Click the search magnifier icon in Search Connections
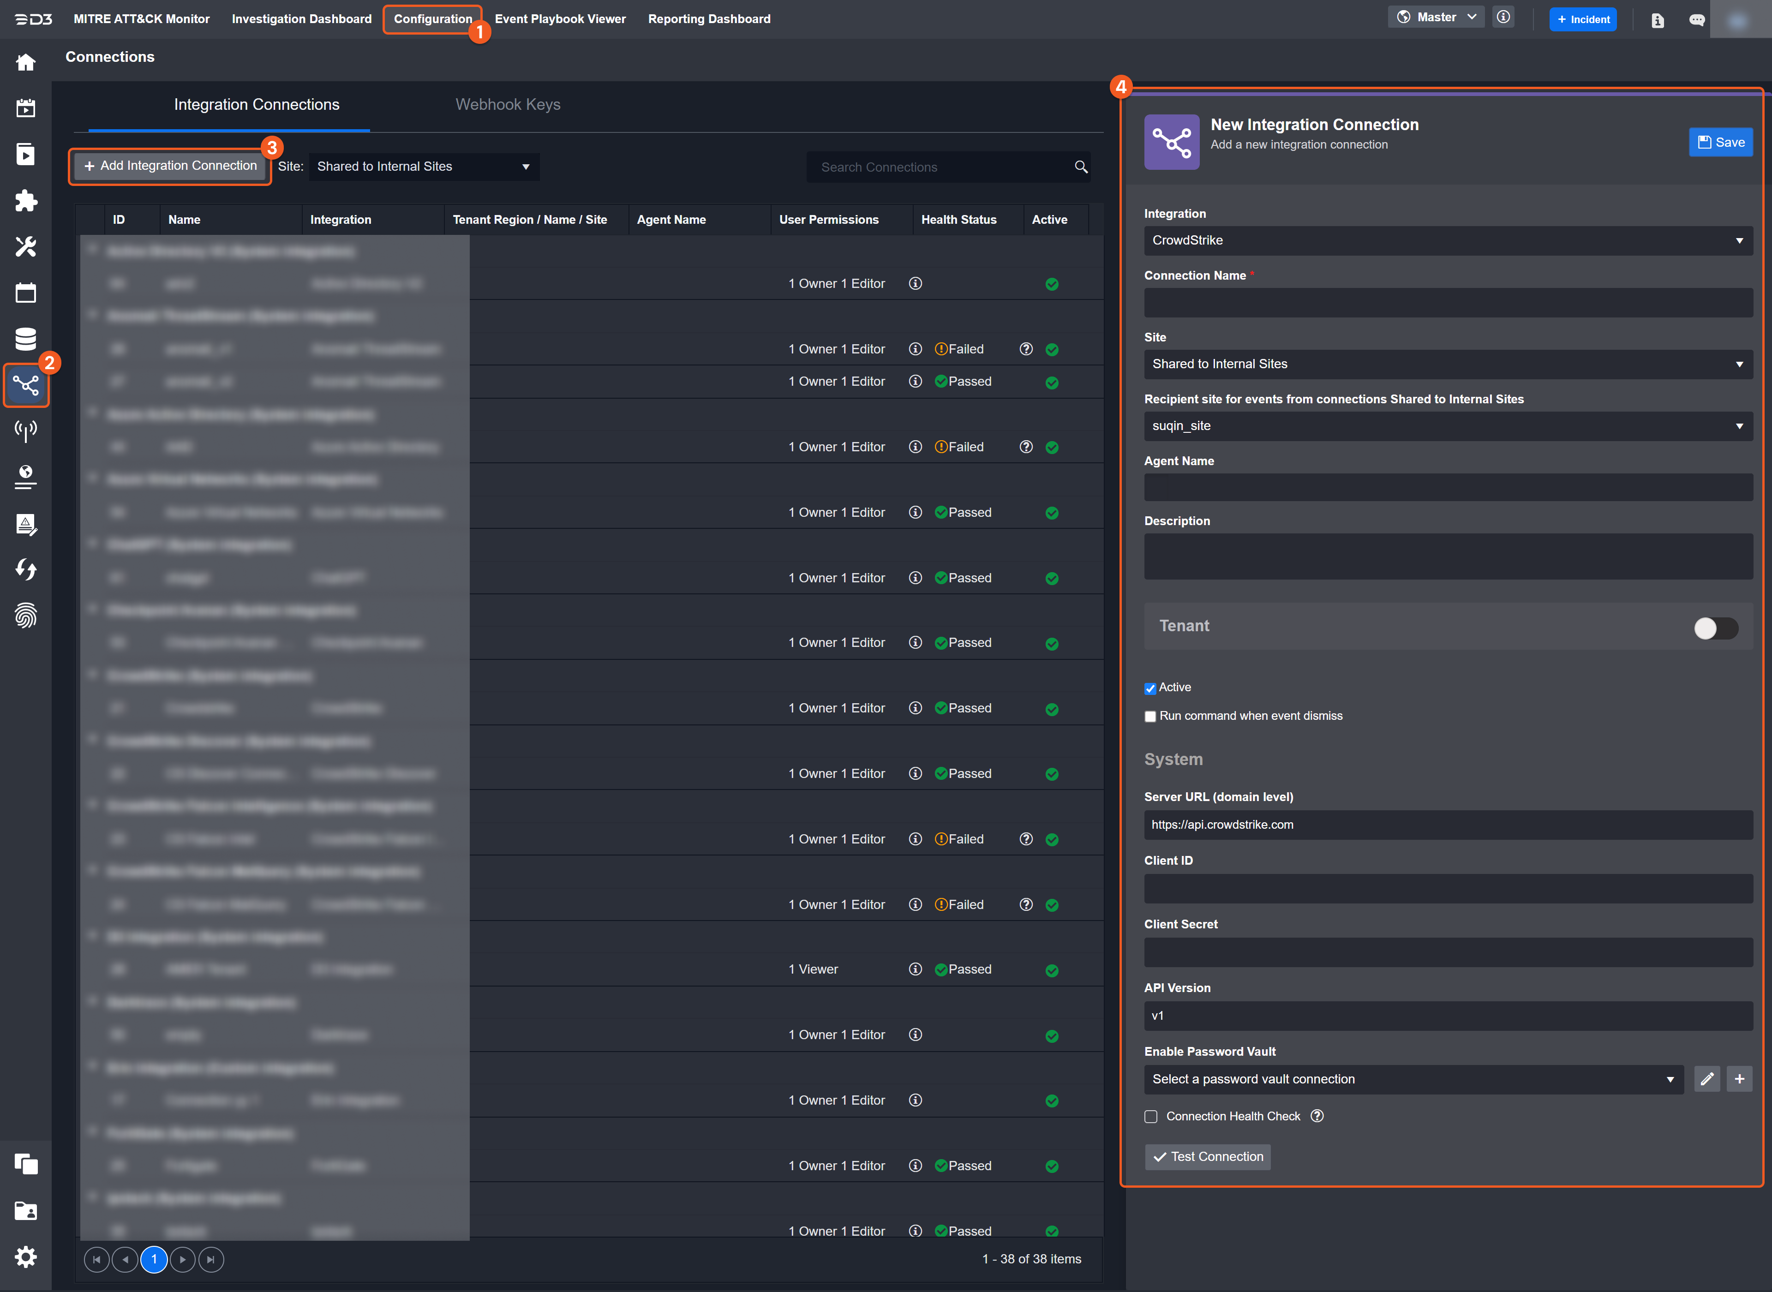The image size is (1772, 1292). pyautogui.click(x=1081, y=167)
